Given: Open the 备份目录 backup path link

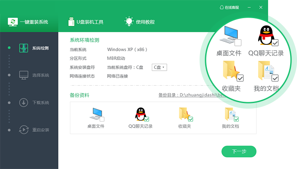Looking at the screenshot, I should [x=191, y=95].
